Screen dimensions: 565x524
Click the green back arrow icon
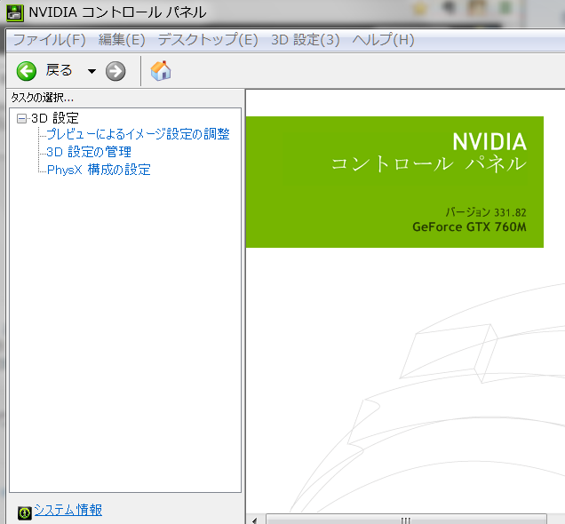click(27, 71)
